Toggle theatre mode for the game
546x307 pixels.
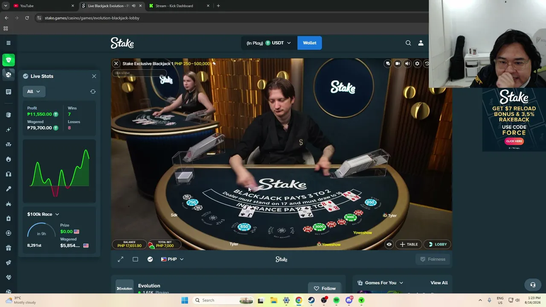[135, 259]
